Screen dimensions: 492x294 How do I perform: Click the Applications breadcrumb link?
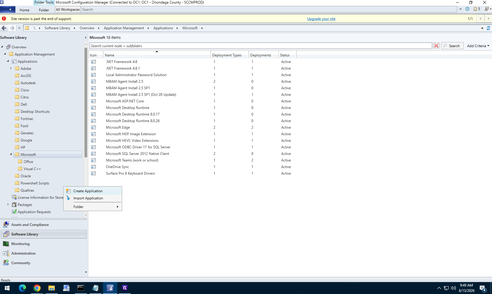[163, 28]
